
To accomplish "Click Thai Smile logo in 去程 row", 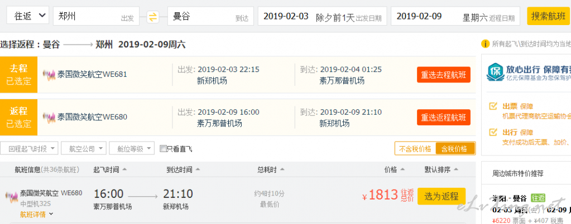I will pos(49,75).
